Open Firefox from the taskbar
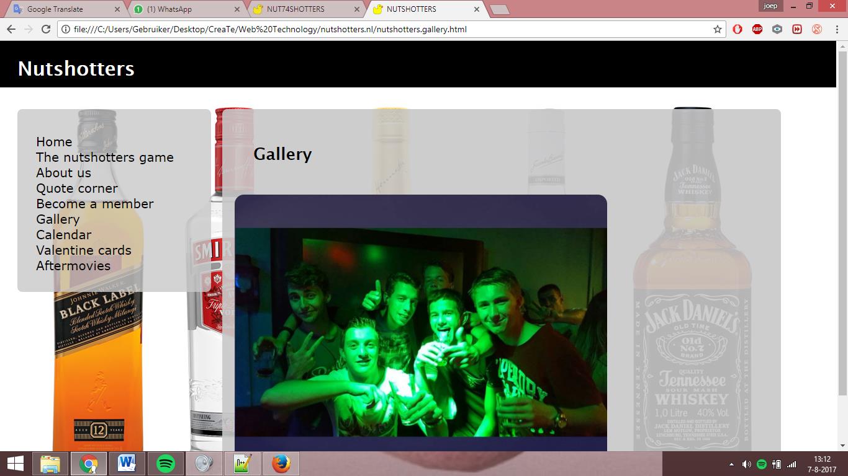848x476 pixels. [281, 464]
